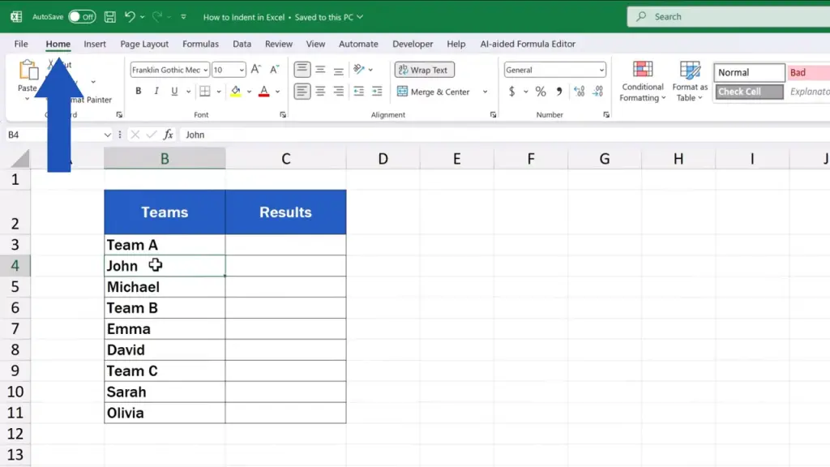Toggle the AutoSave switch
The height and width of the screenshot is (467, 830).
[81, 16]
